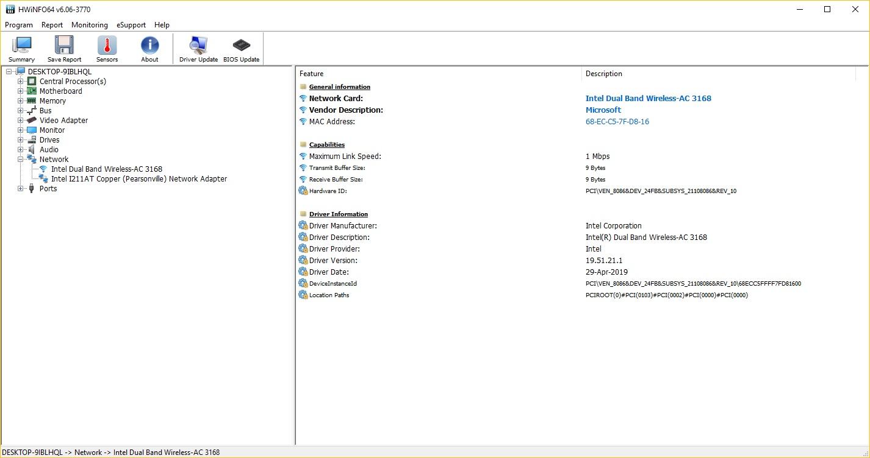Select the Central Processor(s) tree icon
Viewport: 870px width, 458px height.
point(32,81)
